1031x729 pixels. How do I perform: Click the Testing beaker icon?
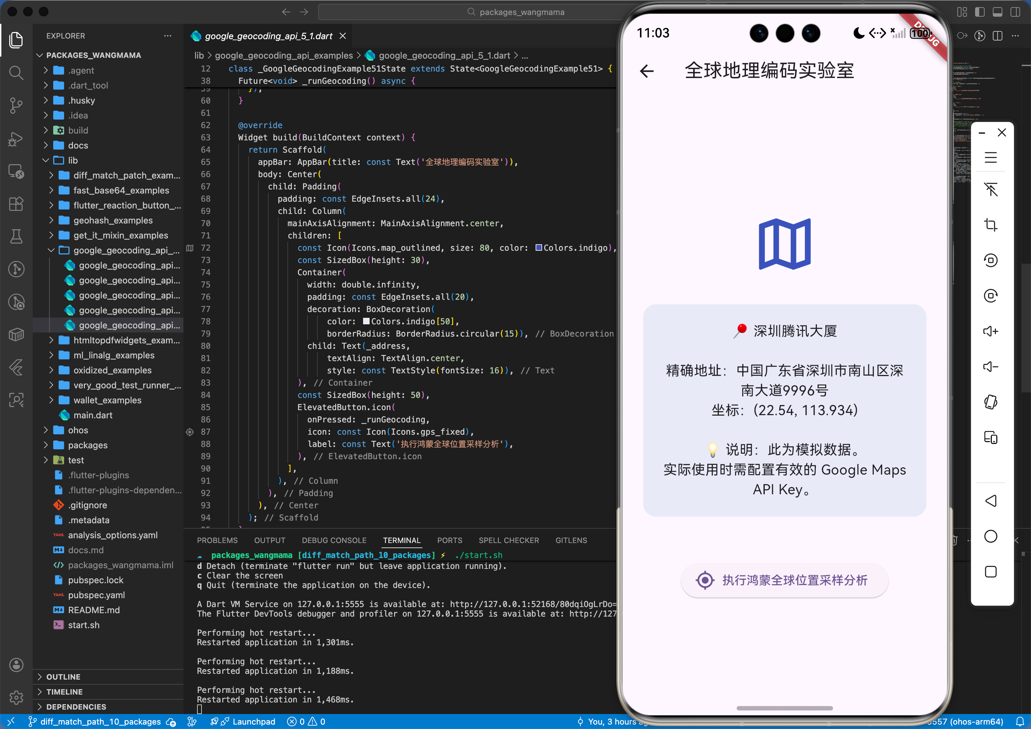click(x=16, y=236)
